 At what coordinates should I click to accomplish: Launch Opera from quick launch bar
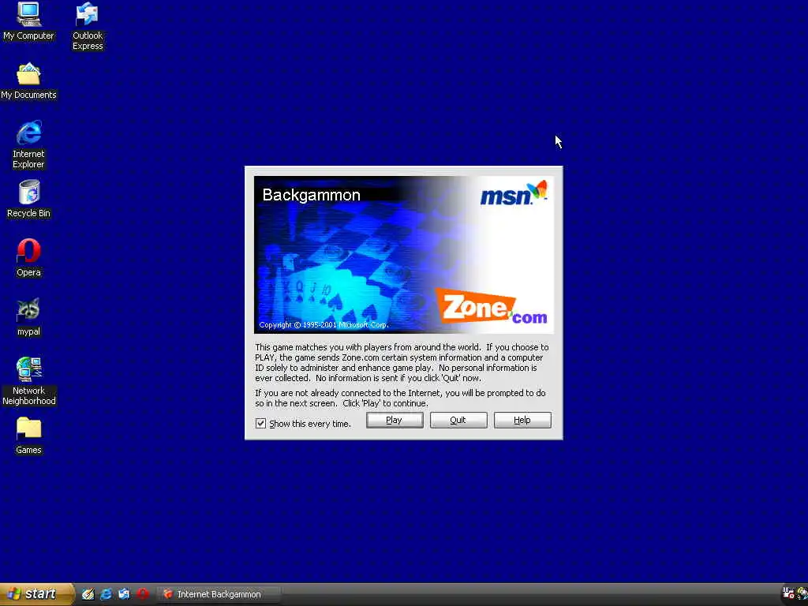(x=143, y=594)
